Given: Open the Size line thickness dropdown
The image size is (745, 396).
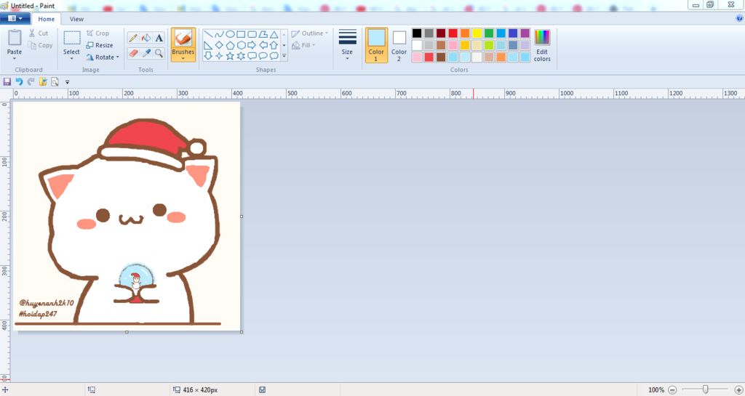Looking at the screenshot, I should (347, 45).
